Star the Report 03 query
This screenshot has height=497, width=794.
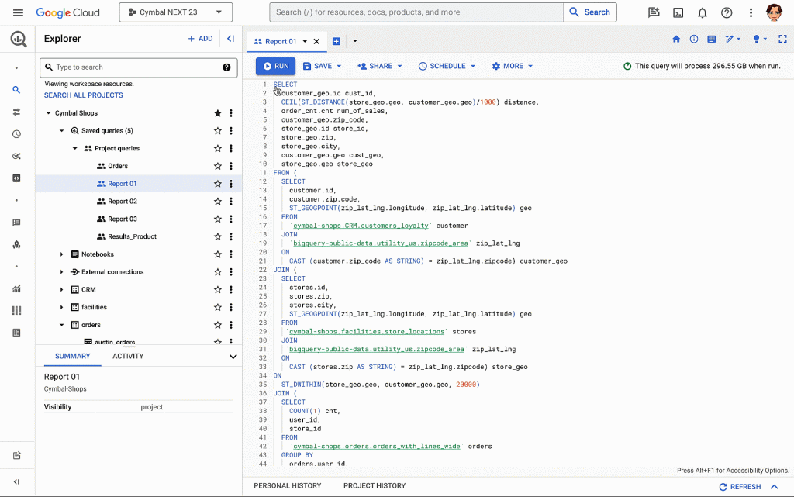click(x=218, y=219)
